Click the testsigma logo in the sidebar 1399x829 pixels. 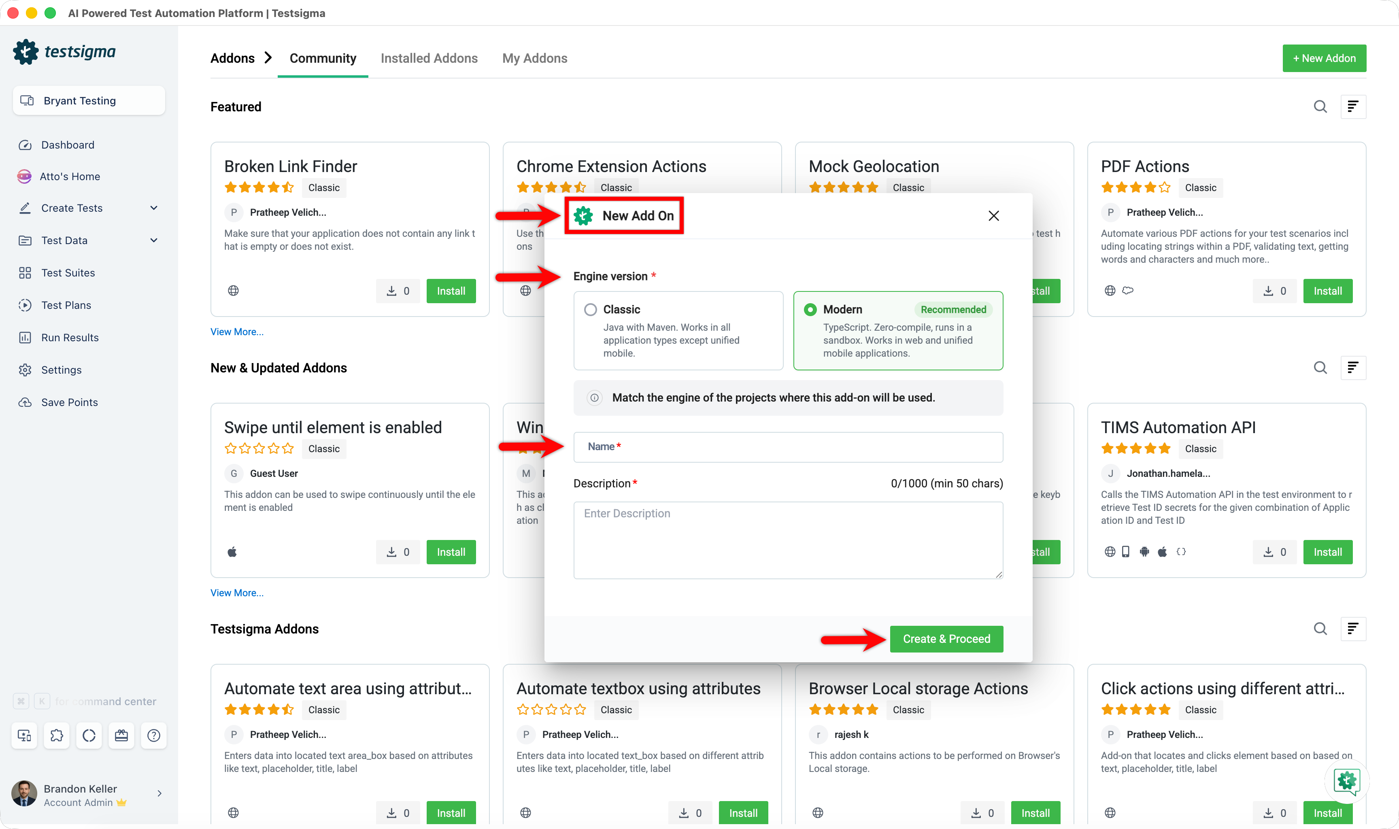[64, 52]
